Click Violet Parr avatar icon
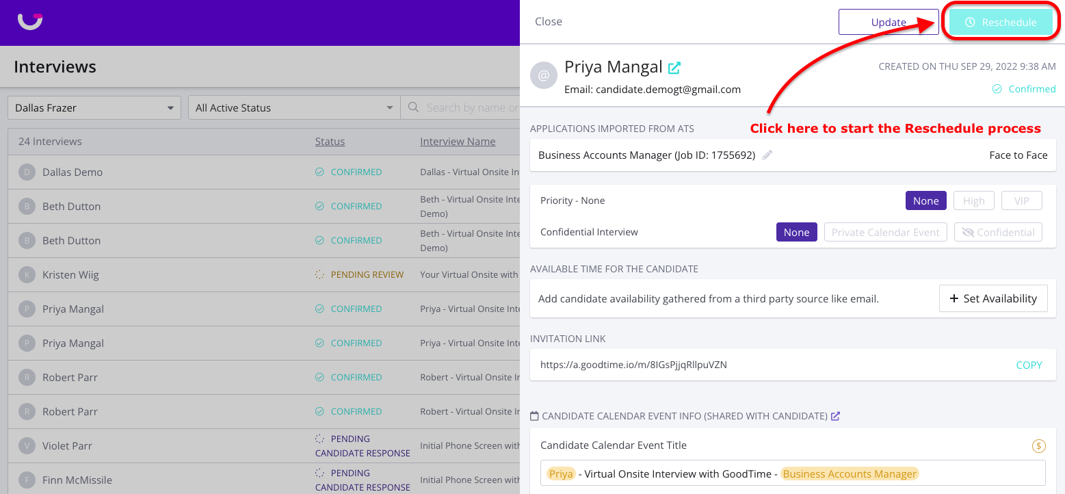This screenshot has width=1065, height=494. 27,446
